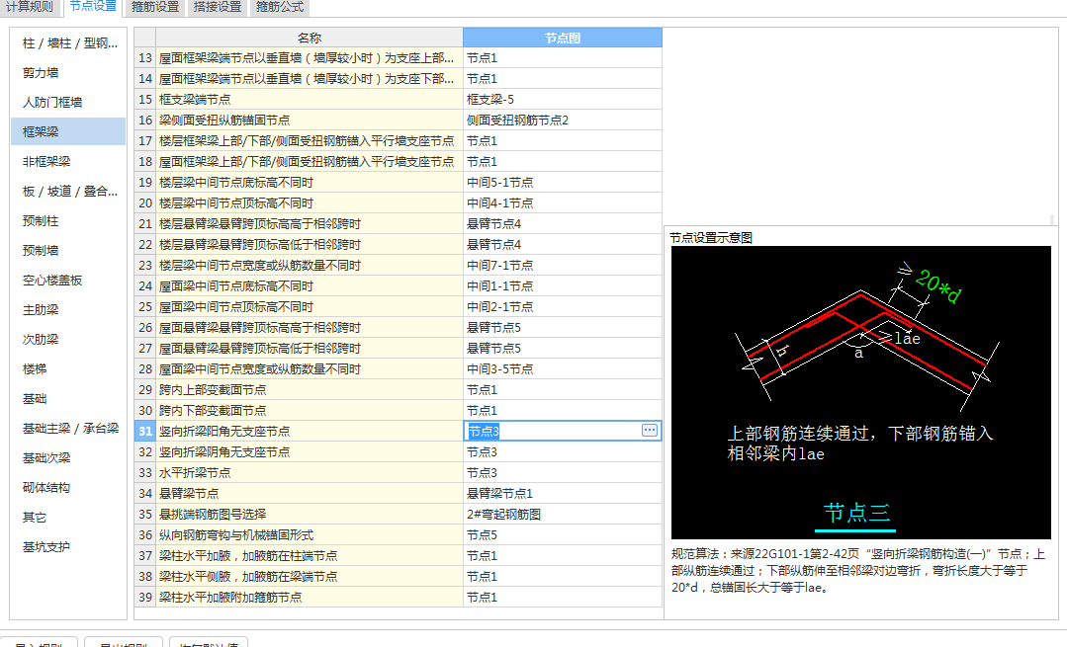Select row 31 竖向折梁阳角无支座节点
This screenshot has height=647, width=1067.
[x=309, y=431]
